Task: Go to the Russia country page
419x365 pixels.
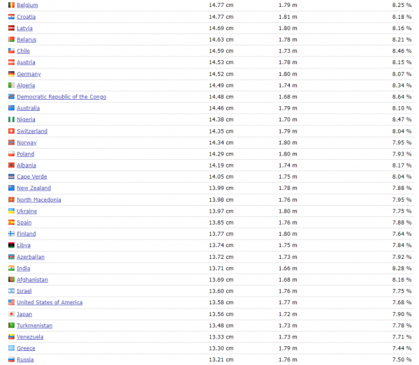Action: click(25, 359)
